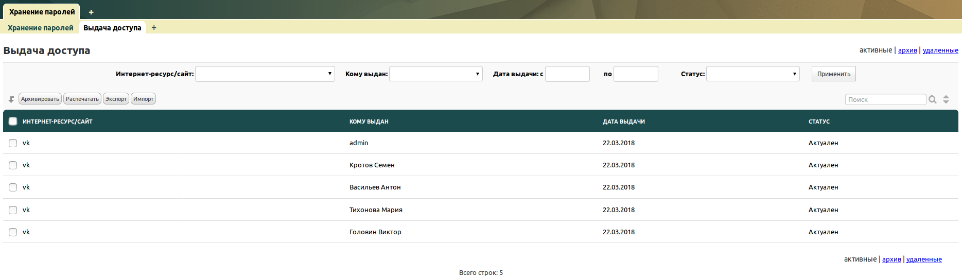Open the top архив link

point(907,50)
